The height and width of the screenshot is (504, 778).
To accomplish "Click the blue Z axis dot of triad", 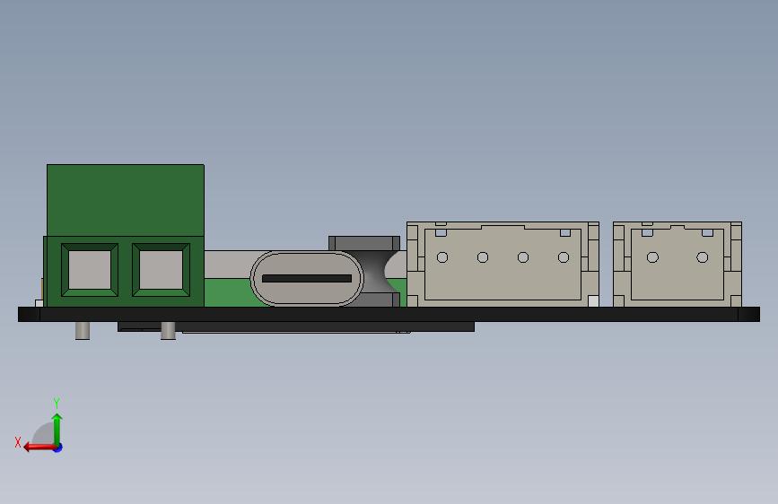I will [58, 448].
